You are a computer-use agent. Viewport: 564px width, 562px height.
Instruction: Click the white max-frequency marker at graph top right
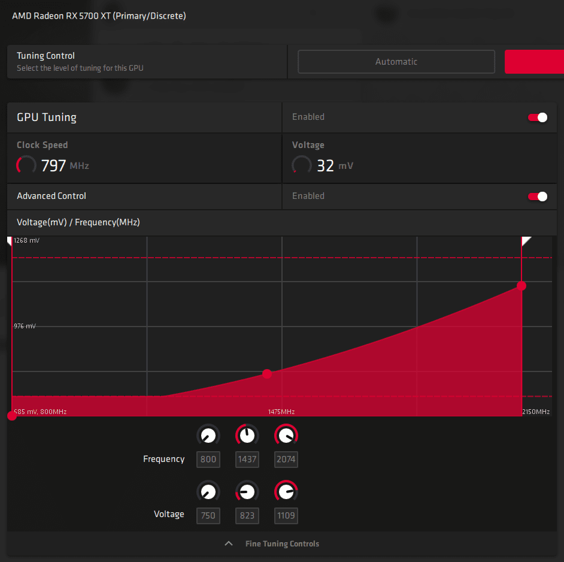coord(526,241)
